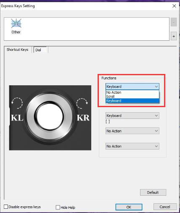
Task: Expand the bottom No Action dropdown
Action: click(132, 146)
